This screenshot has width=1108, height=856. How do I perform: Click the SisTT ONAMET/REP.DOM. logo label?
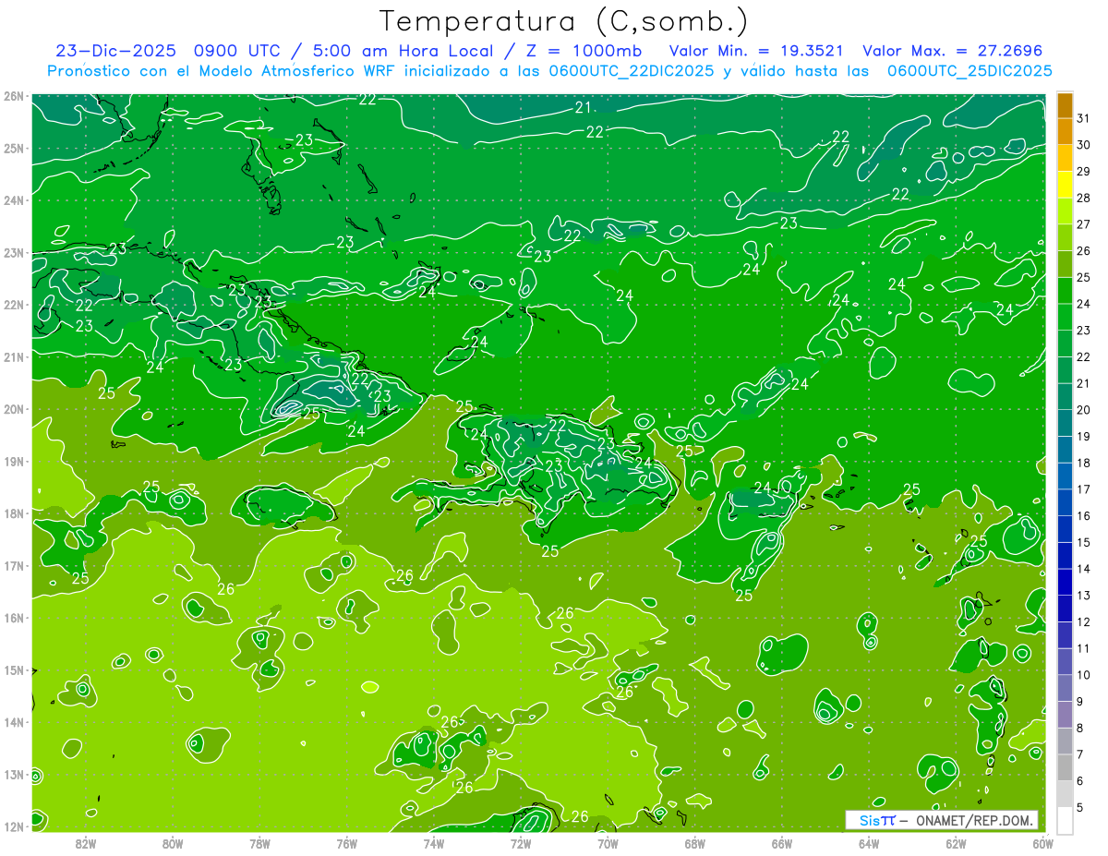click(x=942, y=820)
